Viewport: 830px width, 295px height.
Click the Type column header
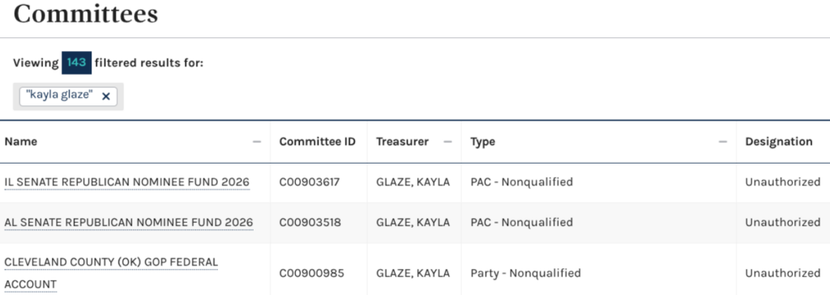pos(483,142)
